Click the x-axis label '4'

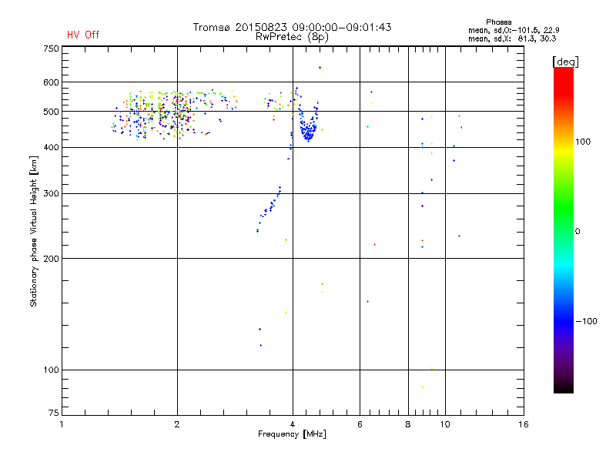[293, 424]
